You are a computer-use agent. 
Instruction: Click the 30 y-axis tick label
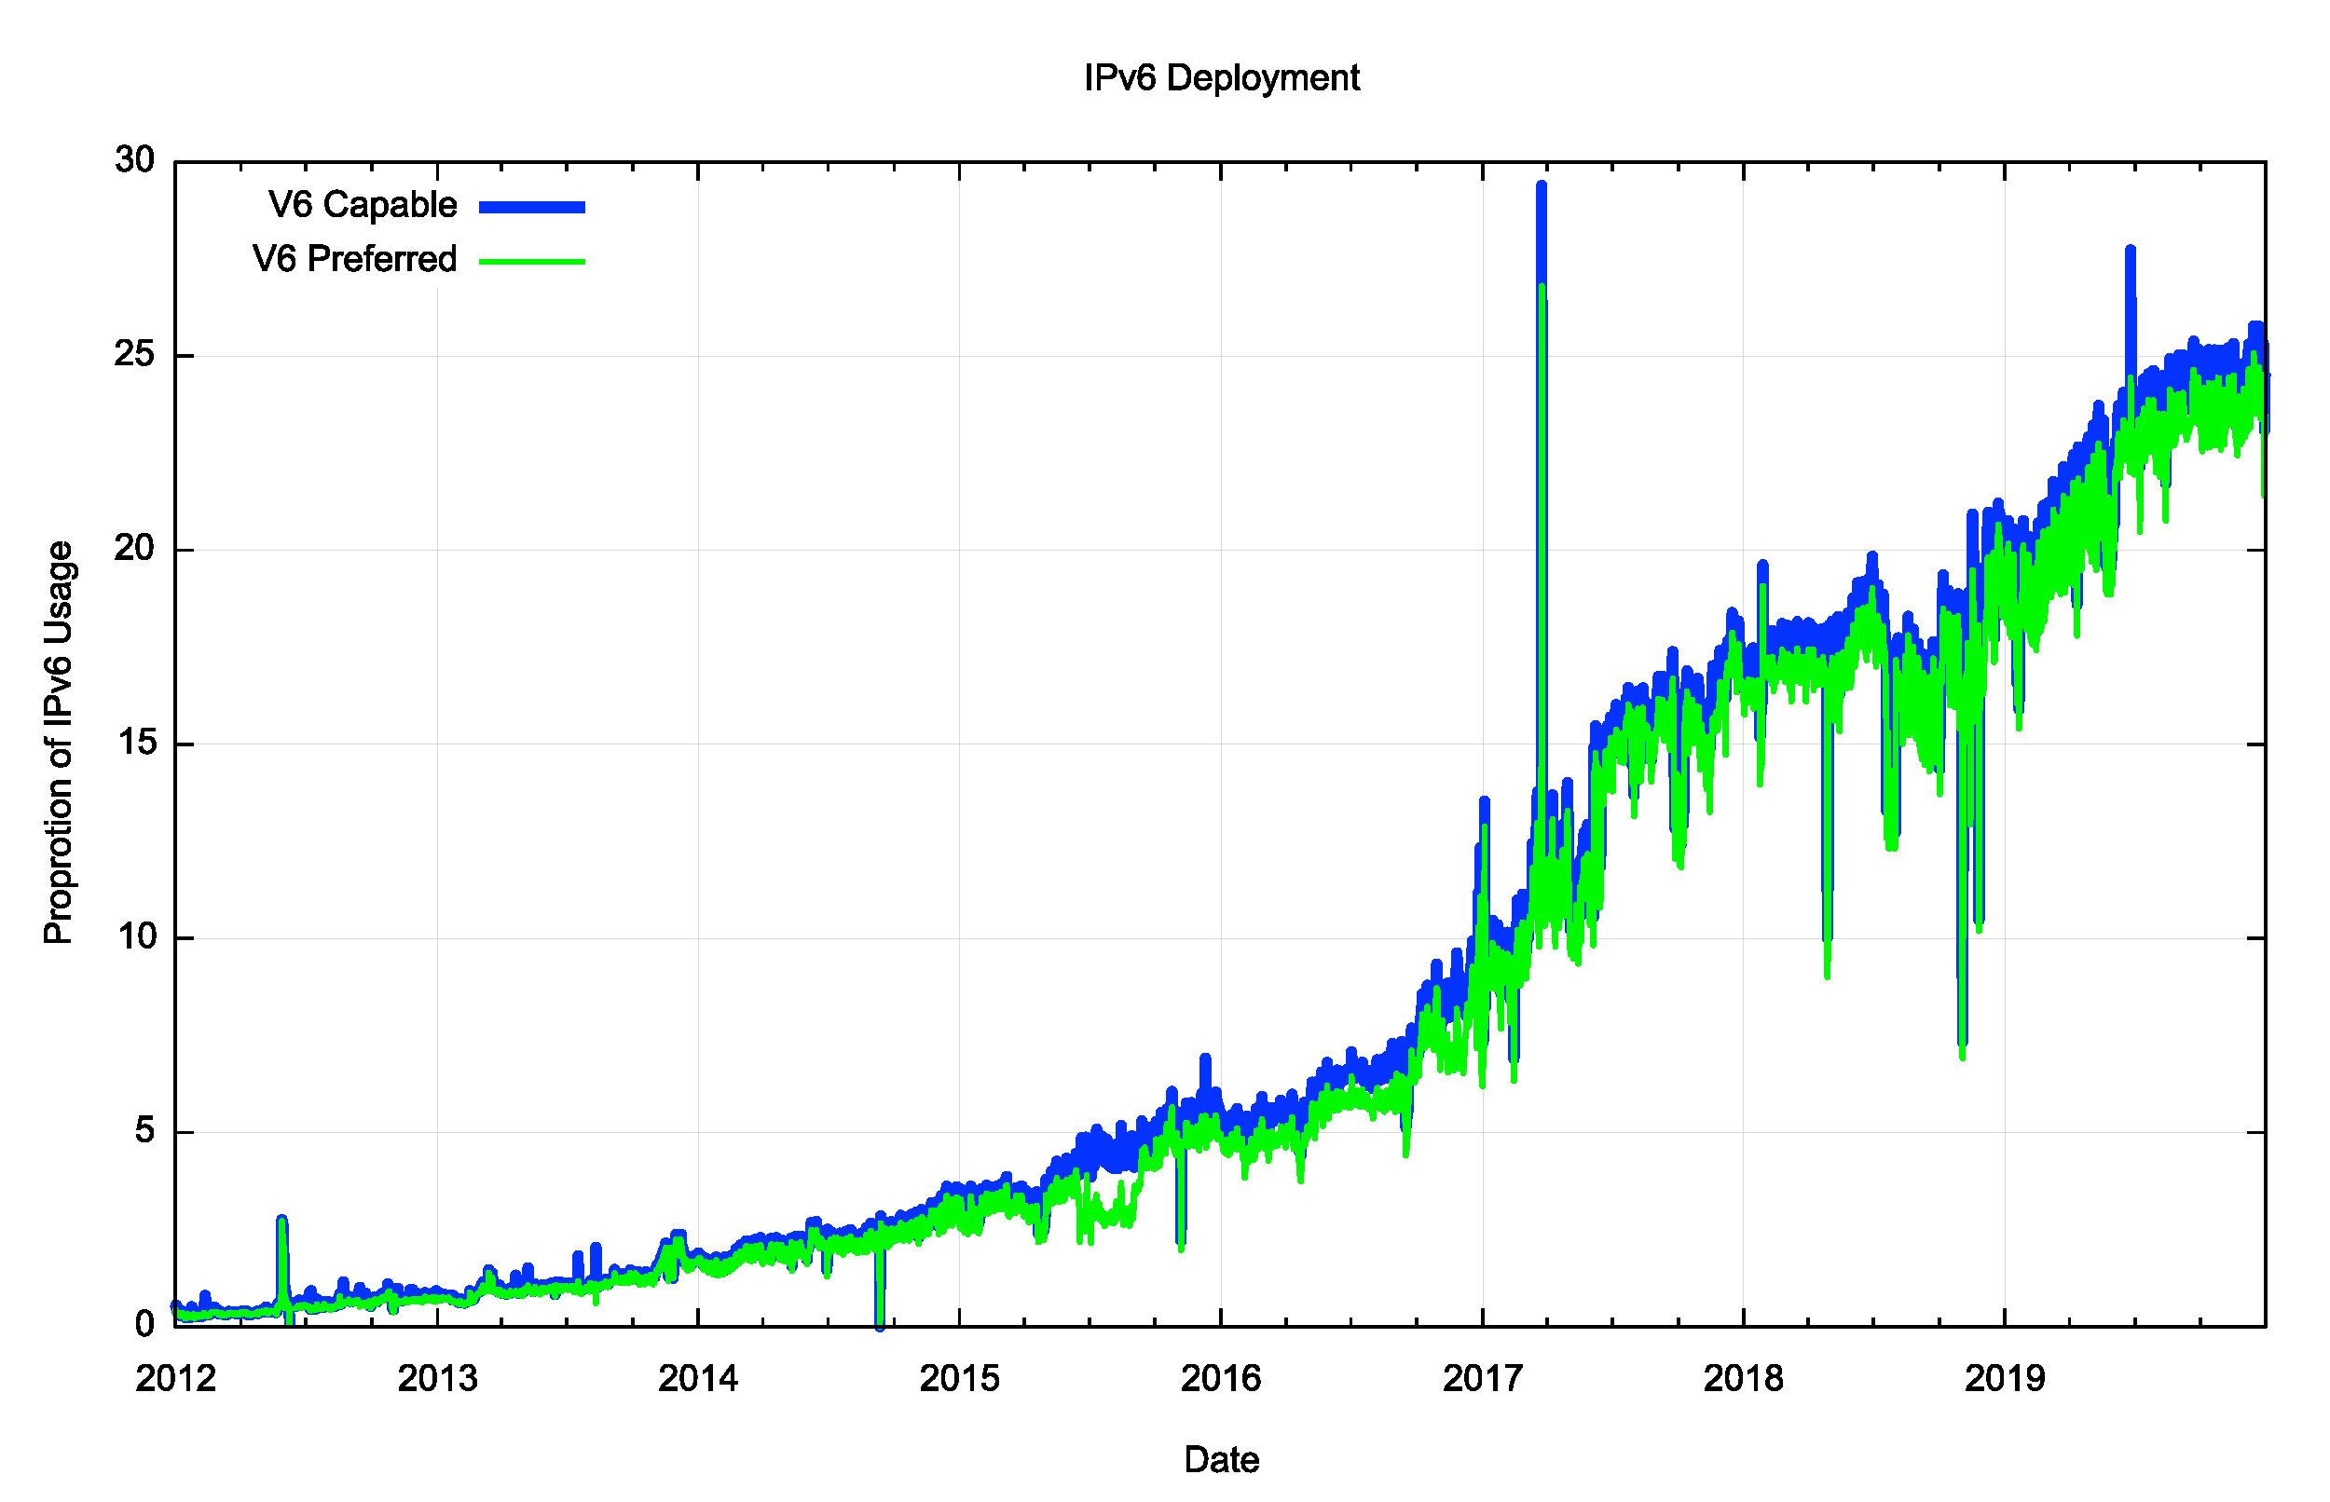click(x=134, y=160)
